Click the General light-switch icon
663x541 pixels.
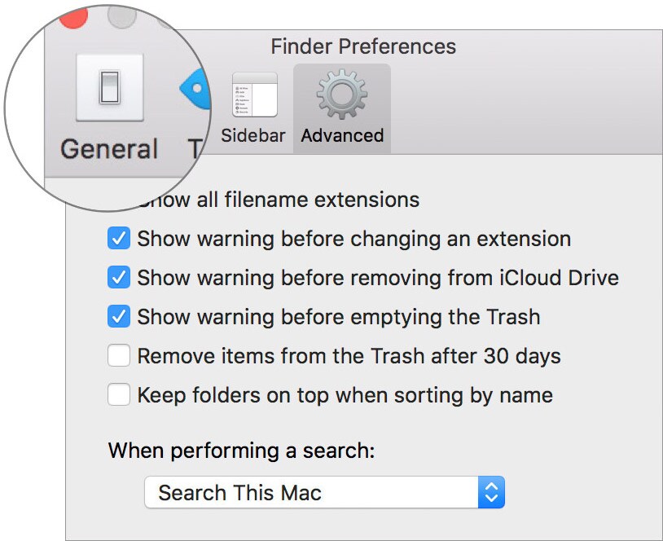tap(109, 88)
